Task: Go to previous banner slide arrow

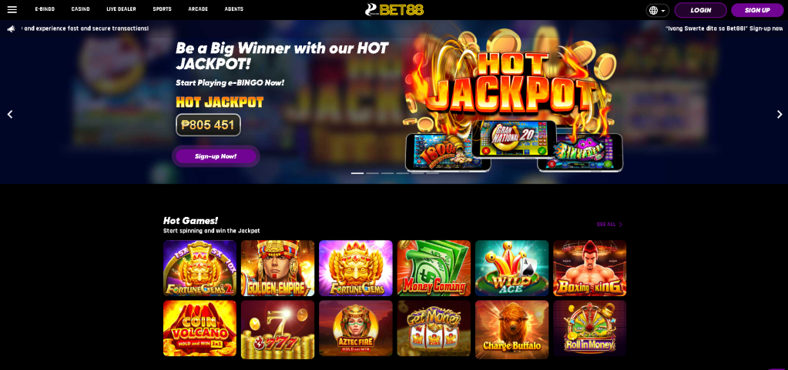Action: click(9, 115)
